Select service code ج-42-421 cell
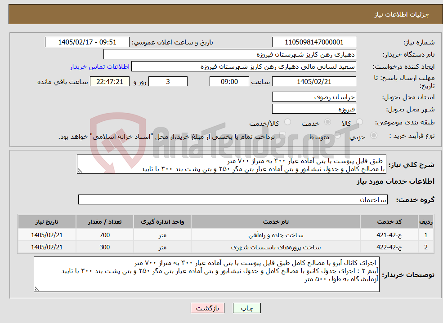Screen dimensions: 443x323 [389, 235]
